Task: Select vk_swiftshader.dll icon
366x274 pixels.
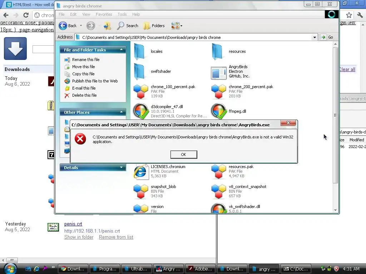Action: pyautogui.click(x=219, y=208)
